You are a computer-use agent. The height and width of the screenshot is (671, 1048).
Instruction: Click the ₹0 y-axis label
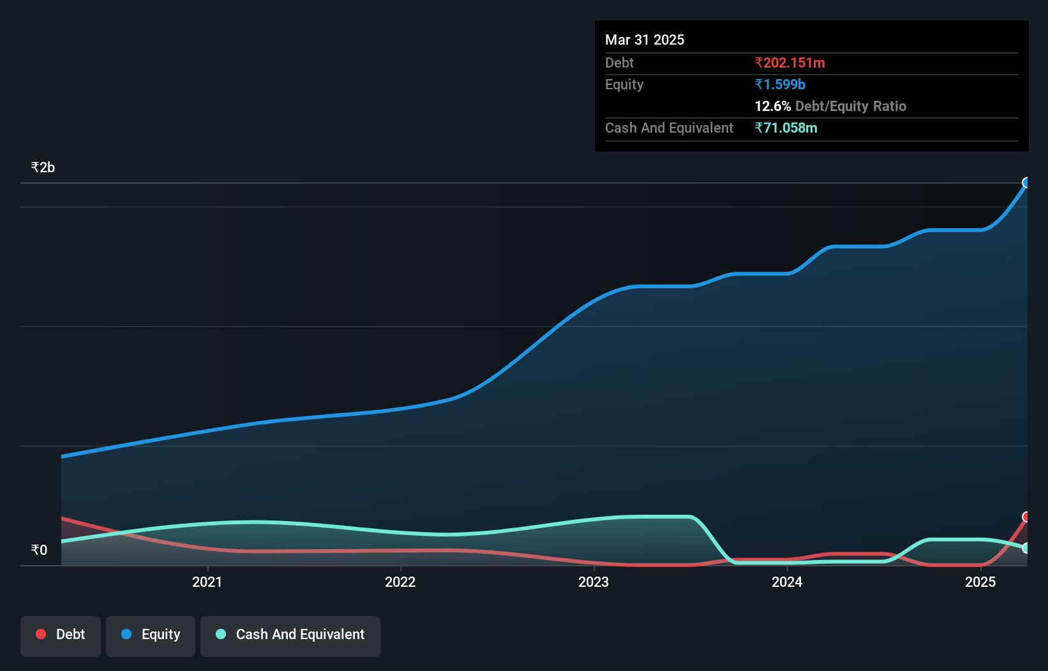pyautogui.click(x=39, y=550)
